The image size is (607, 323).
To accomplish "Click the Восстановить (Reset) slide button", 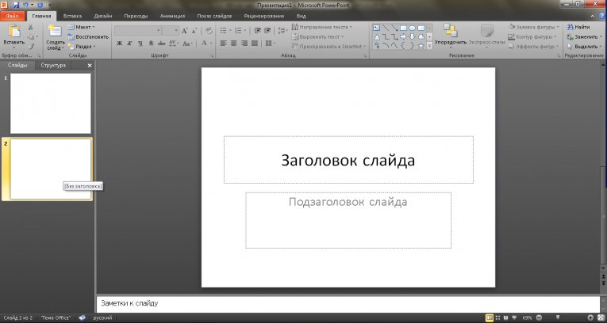I will 87,36.
